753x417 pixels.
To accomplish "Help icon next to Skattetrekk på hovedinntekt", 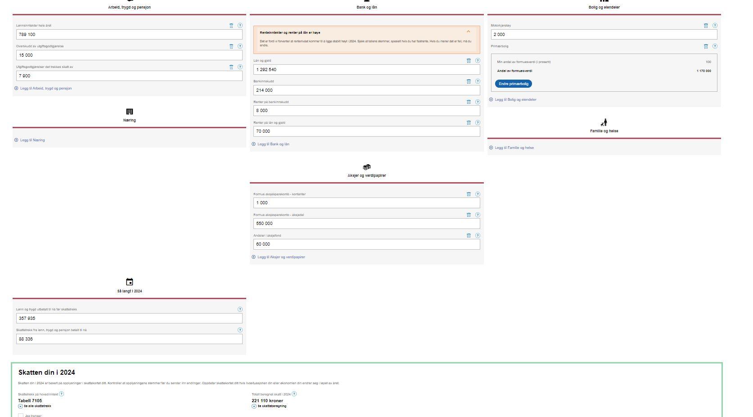I will click(x=62, y=394).
